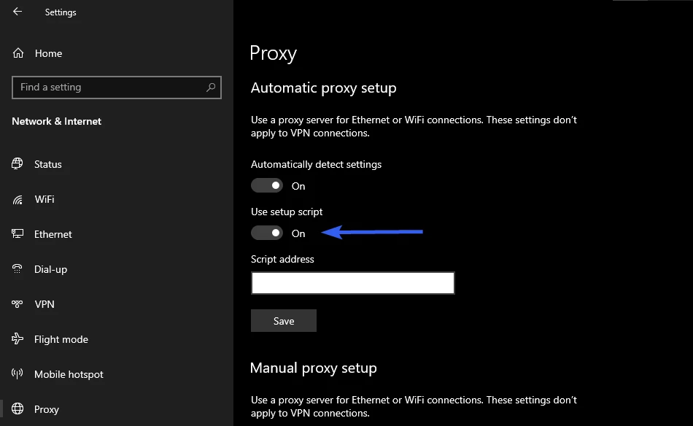Click the Home icon in sidebar
The height and width of the screenshot is (426, 693).
18,53
